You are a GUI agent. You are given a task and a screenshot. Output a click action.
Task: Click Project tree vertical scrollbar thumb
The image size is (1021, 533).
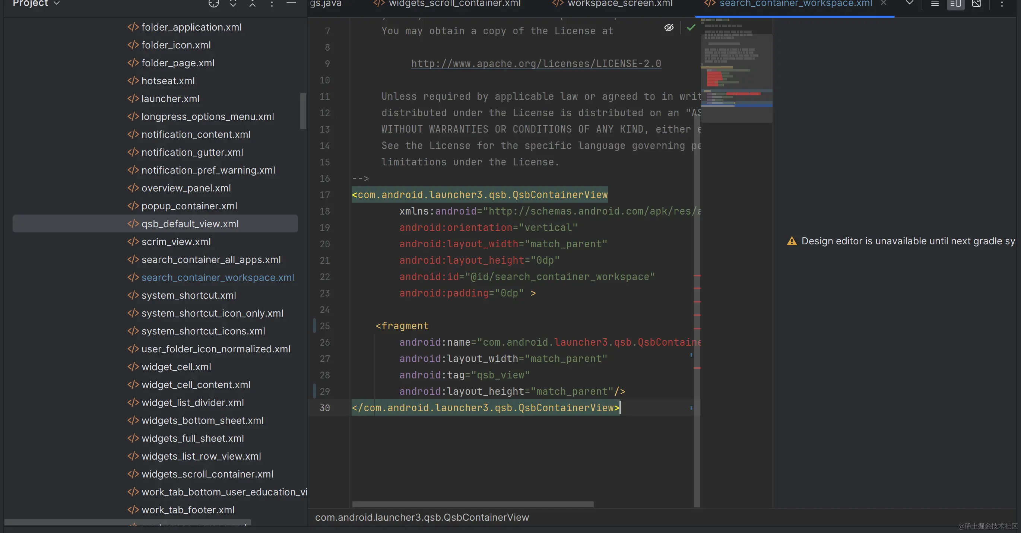pyautogui.click(x=303, y=111)
